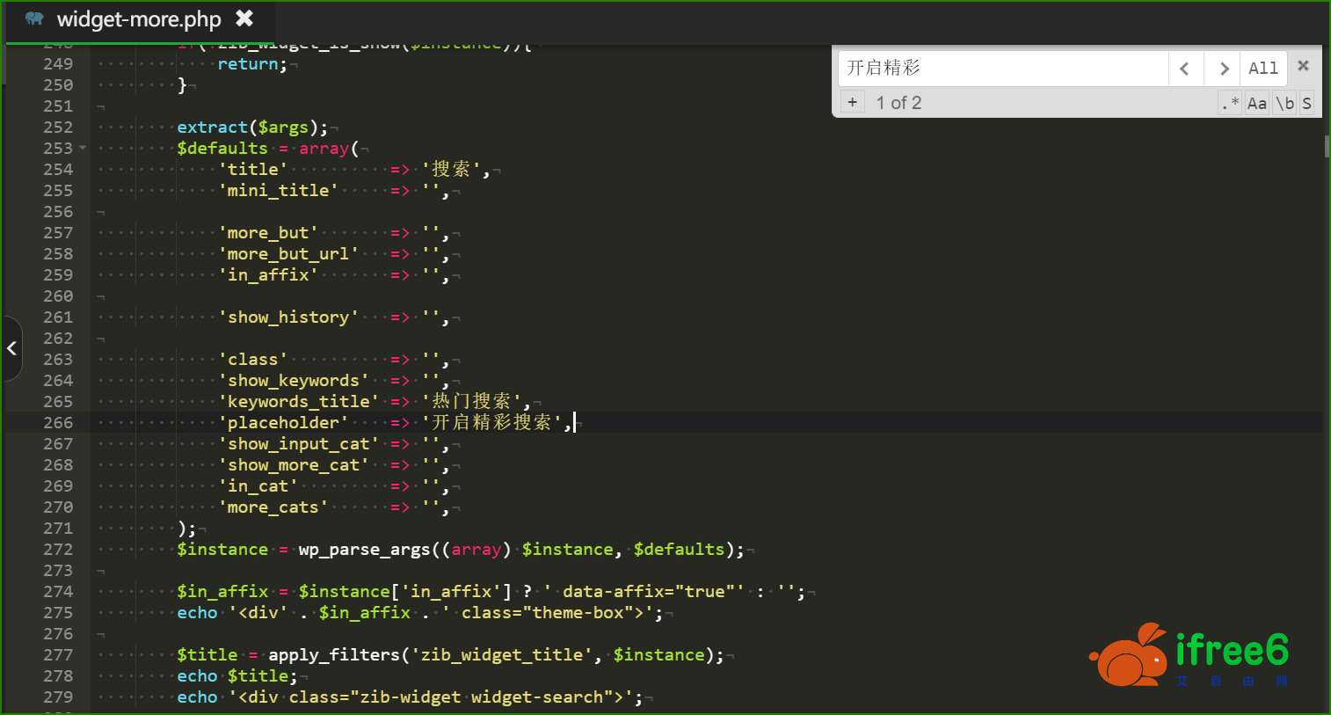Close the search box

1304,66
